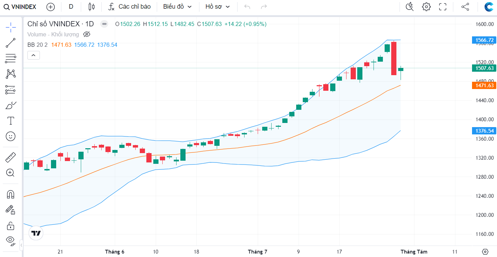Click orange BB basis value 1471.63 in legend

(x=61, y=45)
